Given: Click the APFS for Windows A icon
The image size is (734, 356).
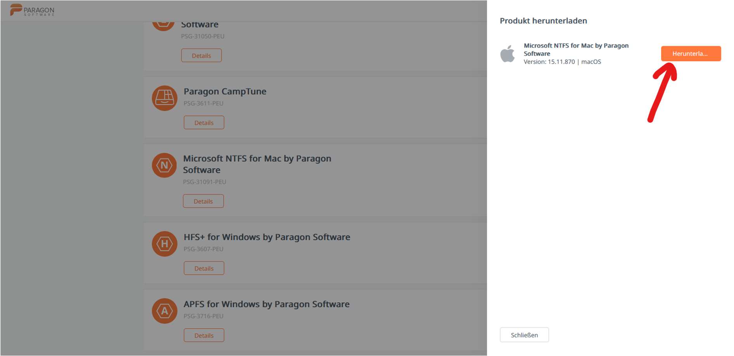Looking at the screenshot, I should pyautogui.click(x=164, y=311).
